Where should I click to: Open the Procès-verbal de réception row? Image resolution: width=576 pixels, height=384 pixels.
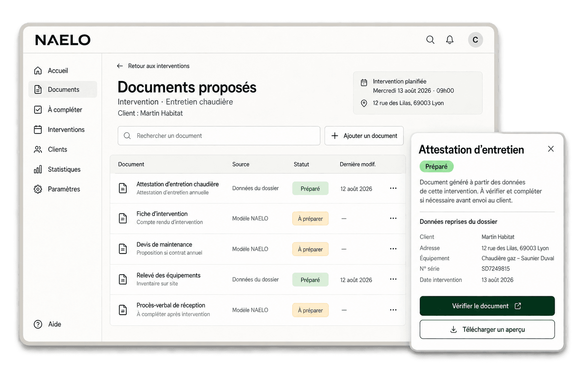[x=258, y=310]
